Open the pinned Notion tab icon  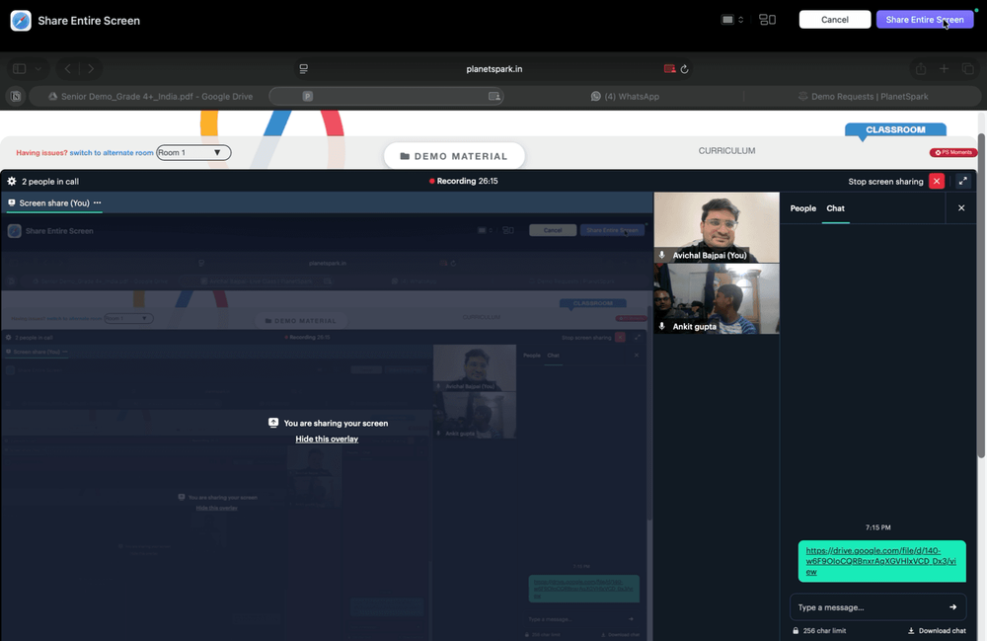click(x=16, y=97)
